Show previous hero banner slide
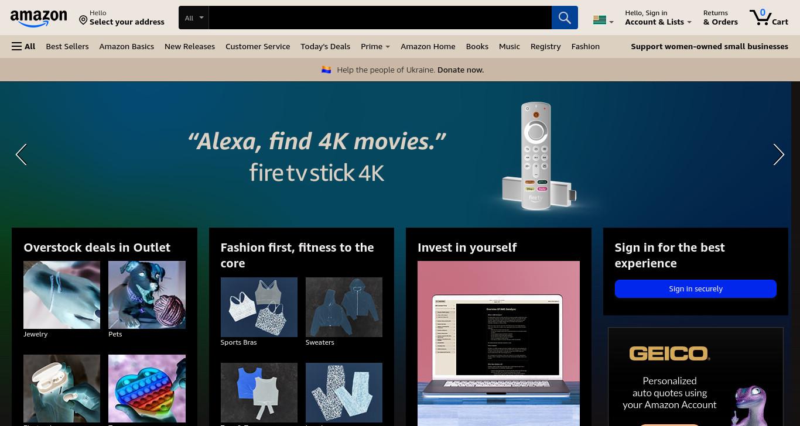Image resolution: width=800 pixels, height=426 pixels. (x=22, y=154)
